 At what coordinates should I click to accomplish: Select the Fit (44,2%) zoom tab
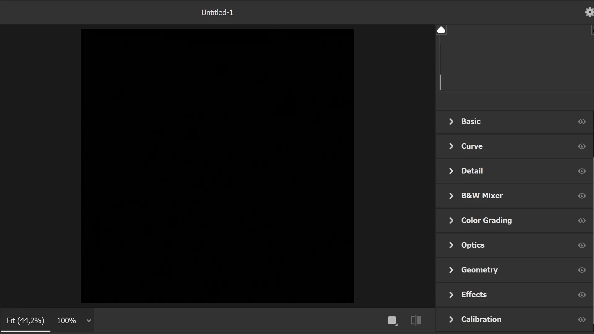point(25,320)
